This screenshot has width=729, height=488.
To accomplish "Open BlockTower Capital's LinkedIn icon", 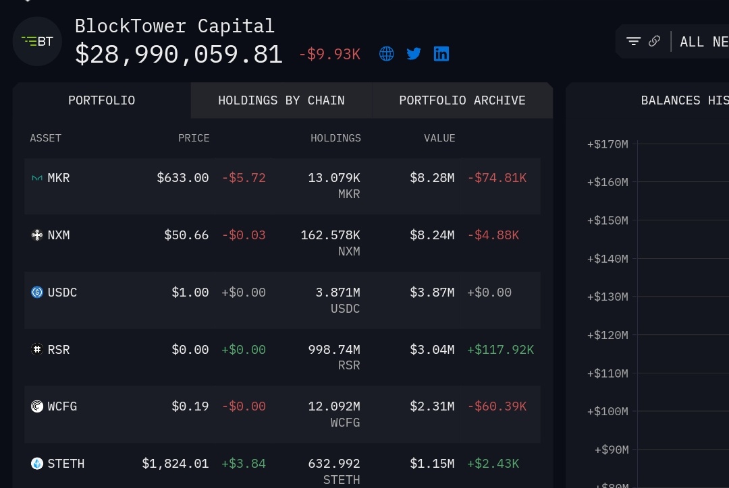I will pos(441,54).
